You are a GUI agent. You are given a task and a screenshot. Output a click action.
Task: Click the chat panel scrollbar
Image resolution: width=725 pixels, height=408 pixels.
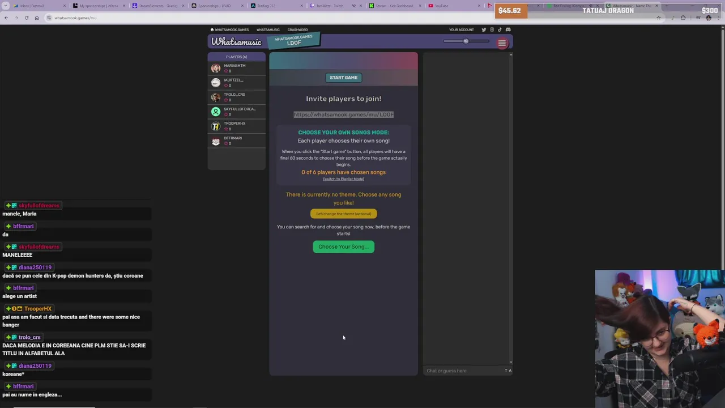pyautogui.click(x=511, y=209)
